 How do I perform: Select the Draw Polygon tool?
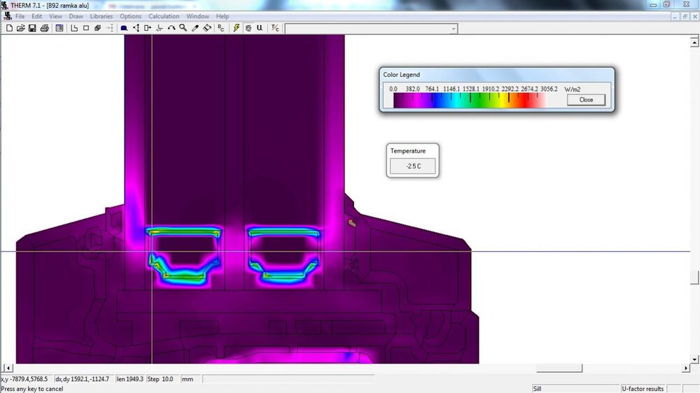[75, 29]
